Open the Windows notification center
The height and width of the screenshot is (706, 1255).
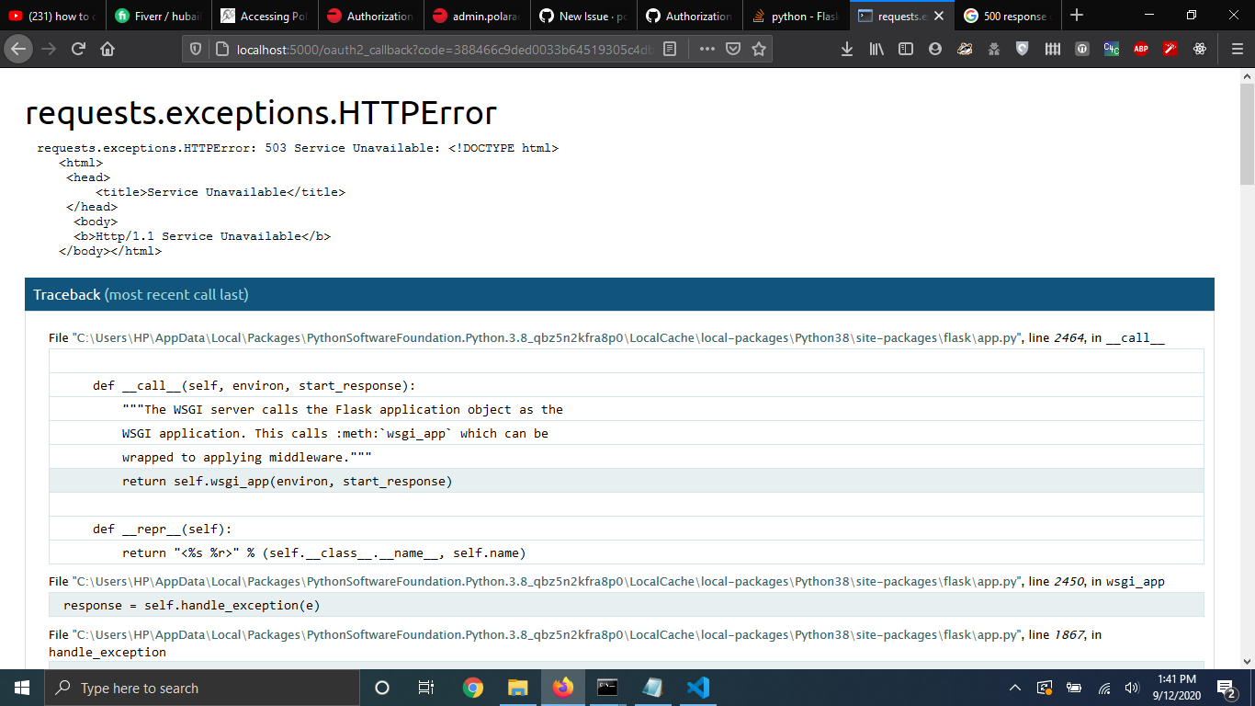[x=1227, y=688]
